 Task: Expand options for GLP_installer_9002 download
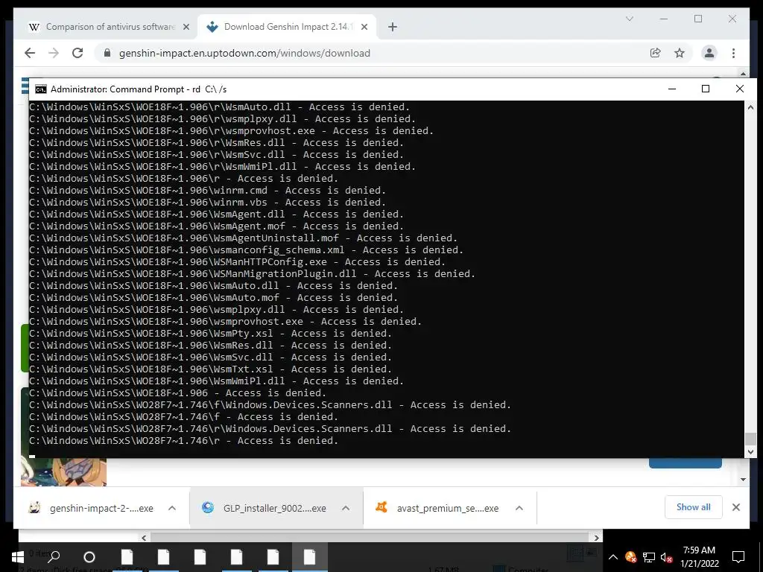tap(346, 508)
